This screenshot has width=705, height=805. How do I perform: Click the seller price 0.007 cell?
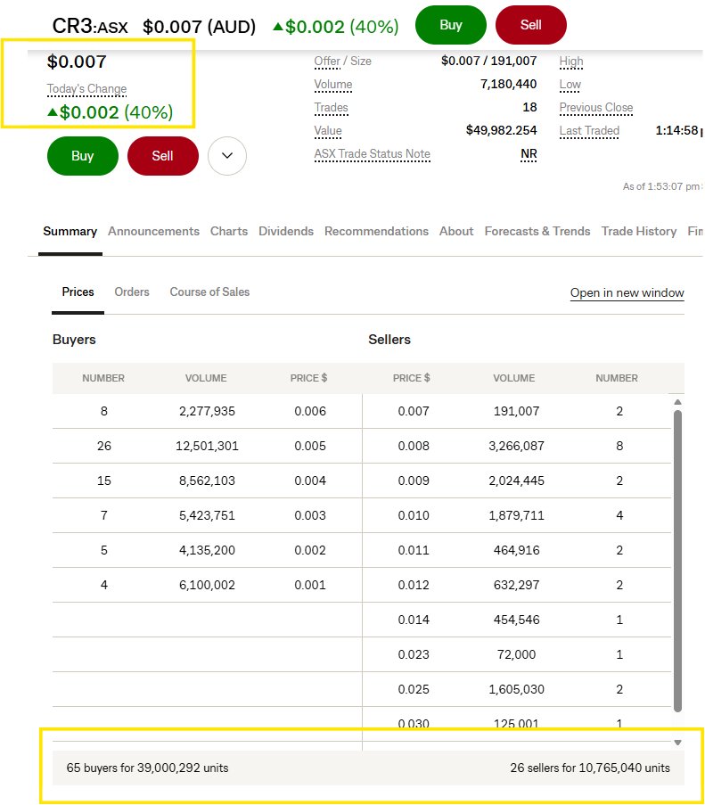[414, 411]
